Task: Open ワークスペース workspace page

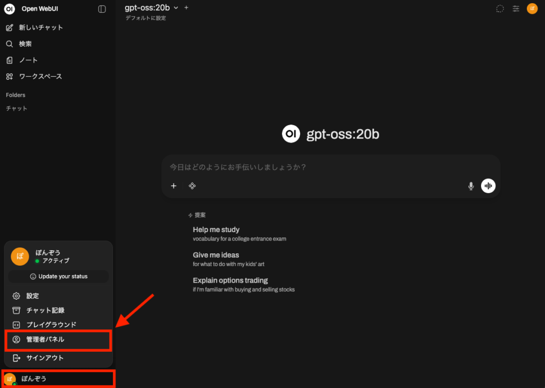Action: click(x=40, y=77)
